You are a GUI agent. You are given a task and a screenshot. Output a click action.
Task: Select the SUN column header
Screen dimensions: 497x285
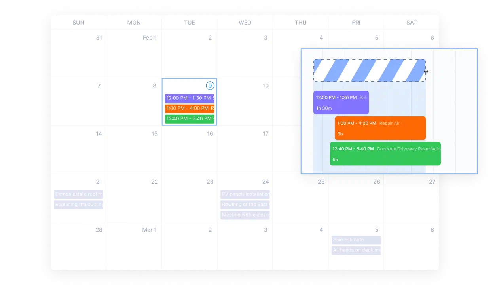click(78, 23)
